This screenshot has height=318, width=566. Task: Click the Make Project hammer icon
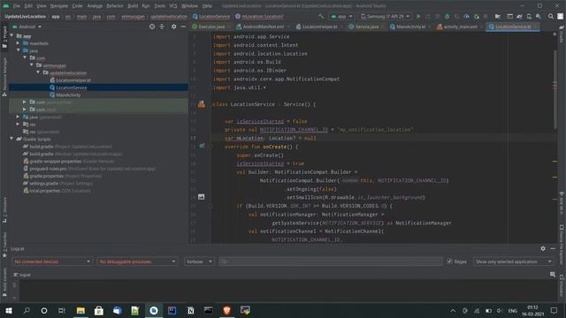[321, 16]
